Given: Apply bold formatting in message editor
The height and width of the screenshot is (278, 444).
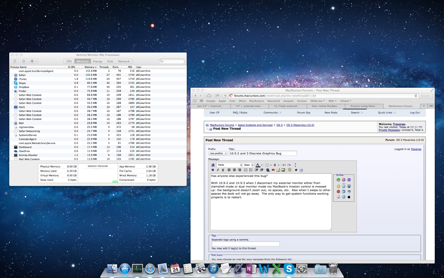Looking at the screenshot, I should [x=213, y=170].
